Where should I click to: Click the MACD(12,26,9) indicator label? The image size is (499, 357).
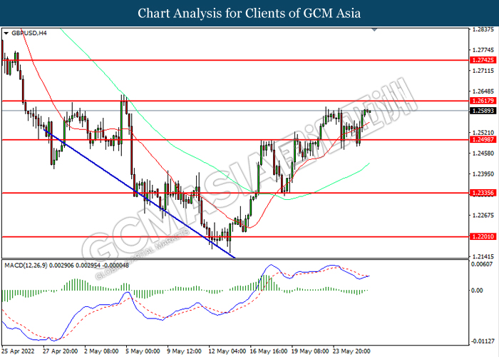[x=66, y=265]
